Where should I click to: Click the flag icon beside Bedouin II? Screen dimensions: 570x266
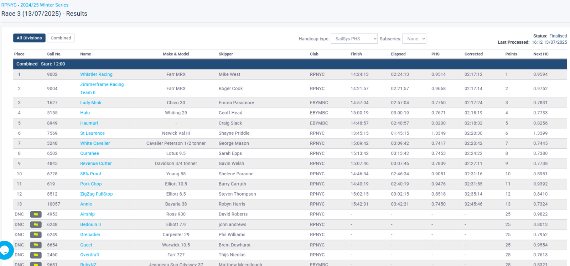(x=36, y=225)
